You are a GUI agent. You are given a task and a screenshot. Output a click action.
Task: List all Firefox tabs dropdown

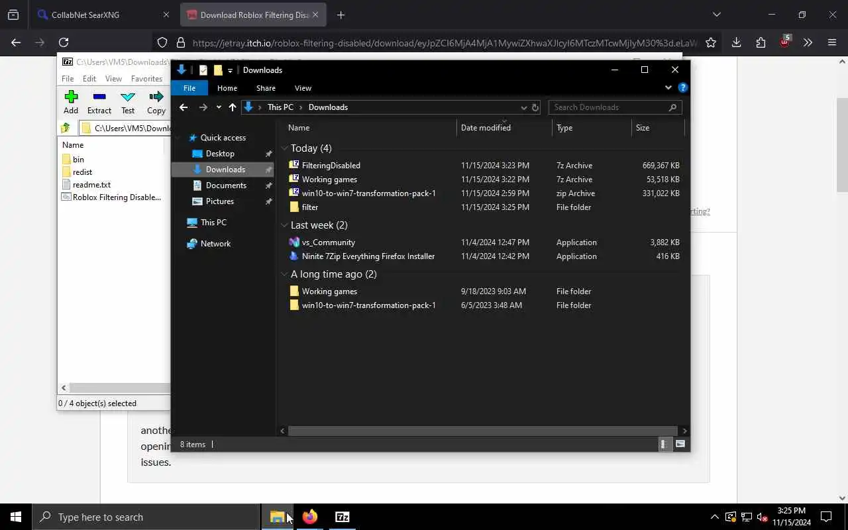[x=716, y=15]
